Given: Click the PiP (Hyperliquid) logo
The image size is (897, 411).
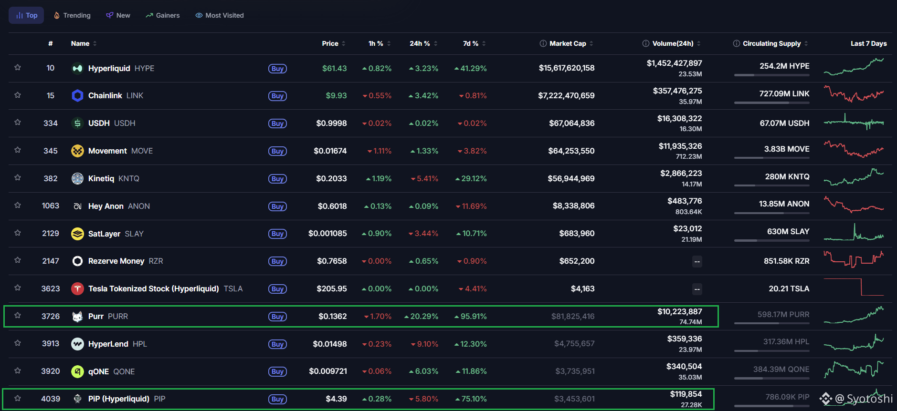Looking at the screenshot, I should (x=77, y=399).
